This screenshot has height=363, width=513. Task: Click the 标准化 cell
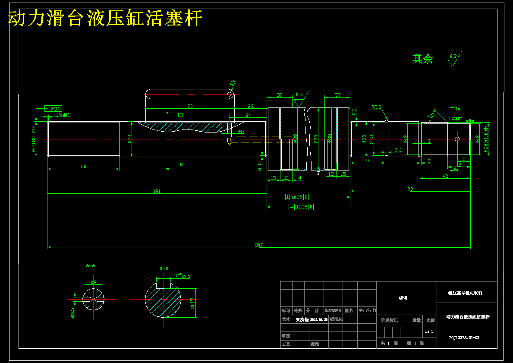[336, 319]
